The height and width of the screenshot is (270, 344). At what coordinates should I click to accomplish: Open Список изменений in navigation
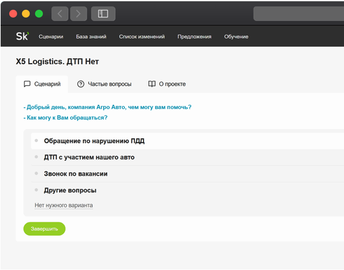(142, 37)
